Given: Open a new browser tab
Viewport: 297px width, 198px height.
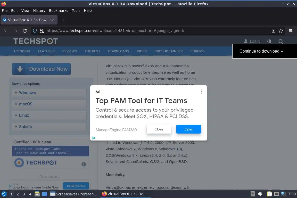Looking at the screenshot, I should pyautogui.click(x=63, y=20).
